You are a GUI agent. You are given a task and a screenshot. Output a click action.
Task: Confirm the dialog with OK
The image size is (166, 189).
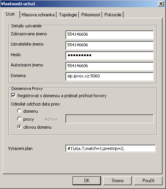87,181
